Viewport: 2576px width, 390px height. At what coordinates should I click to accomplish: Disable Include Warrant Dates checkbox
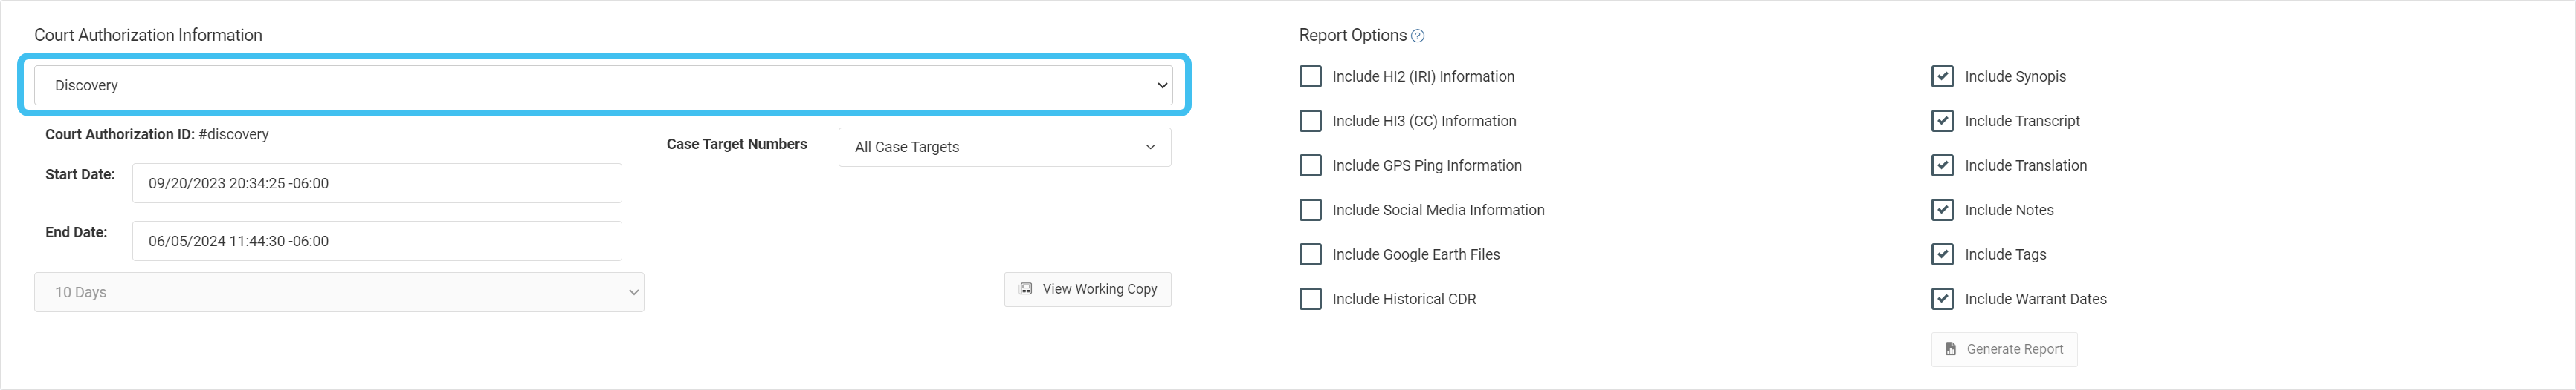click(1942, 300)
